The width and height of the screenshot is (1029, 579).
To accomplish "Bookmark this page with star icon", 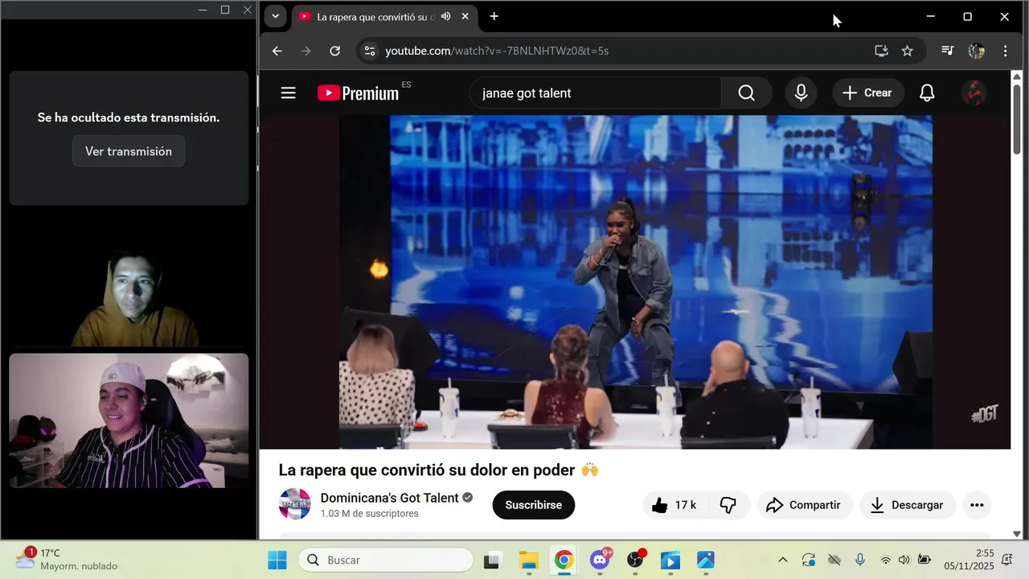I will click(908, 51).
